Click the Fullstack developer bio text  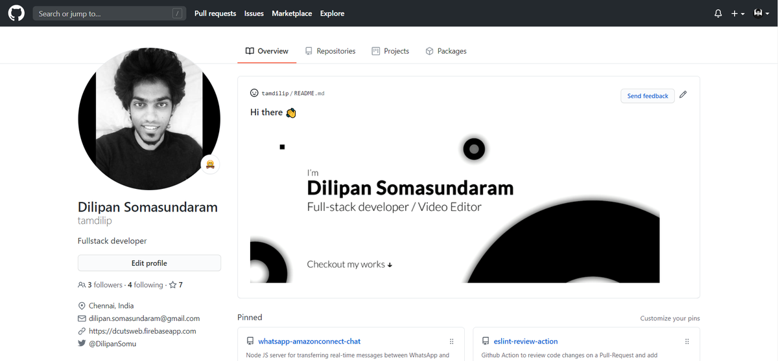(x=112, y=241)
